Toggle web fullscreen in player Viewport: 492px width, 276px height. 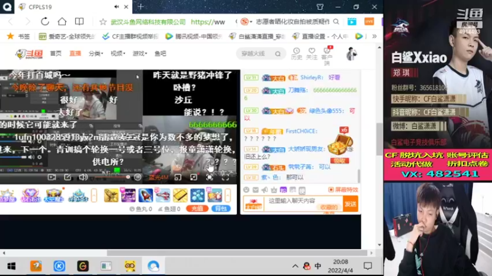209,177
